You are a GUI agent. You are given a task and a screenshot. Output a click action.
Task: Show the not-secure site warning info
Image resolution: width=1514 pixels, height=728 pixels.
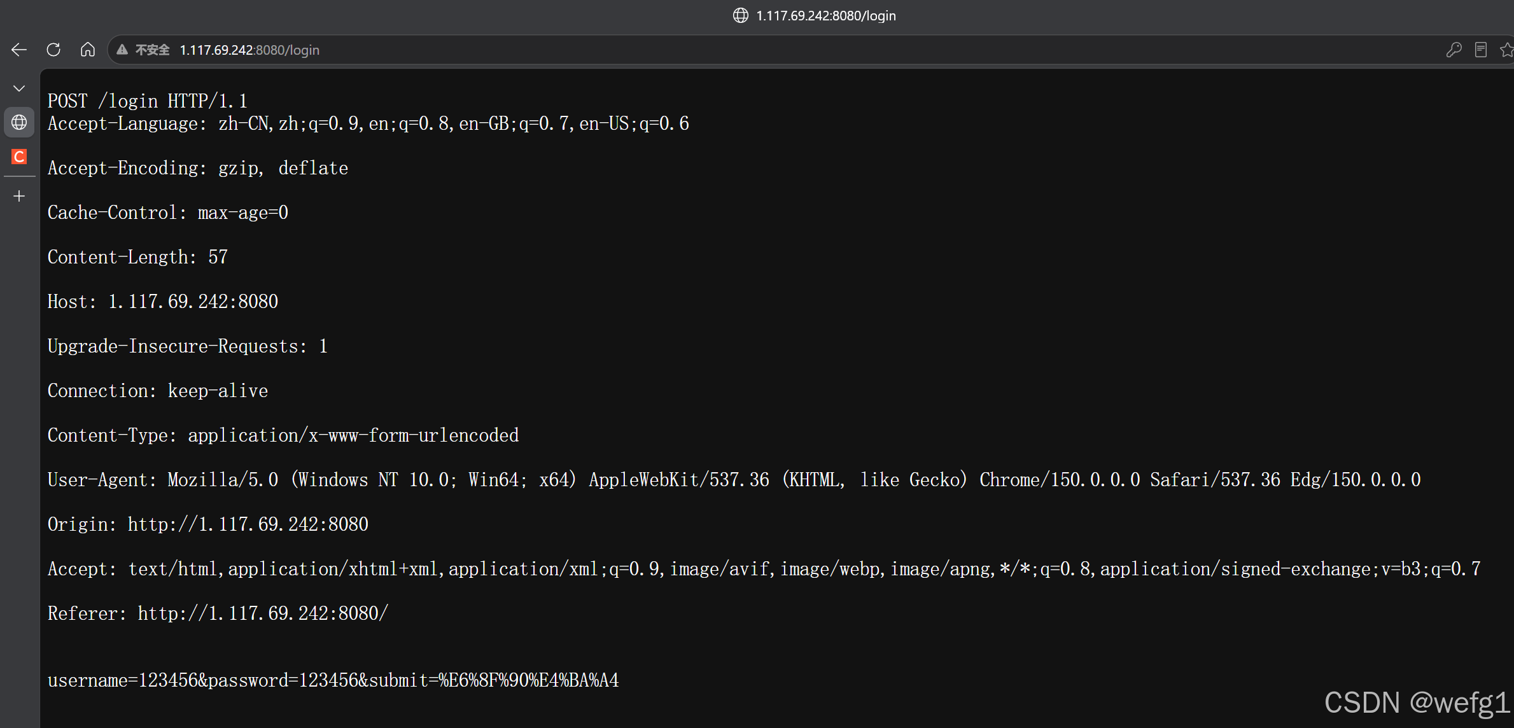[143, 50]
